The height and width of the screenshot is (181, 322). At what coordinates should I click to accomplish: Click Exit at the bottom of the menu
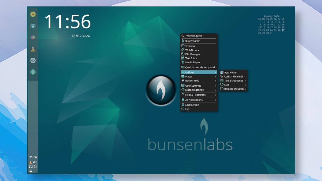pos(187,109)
